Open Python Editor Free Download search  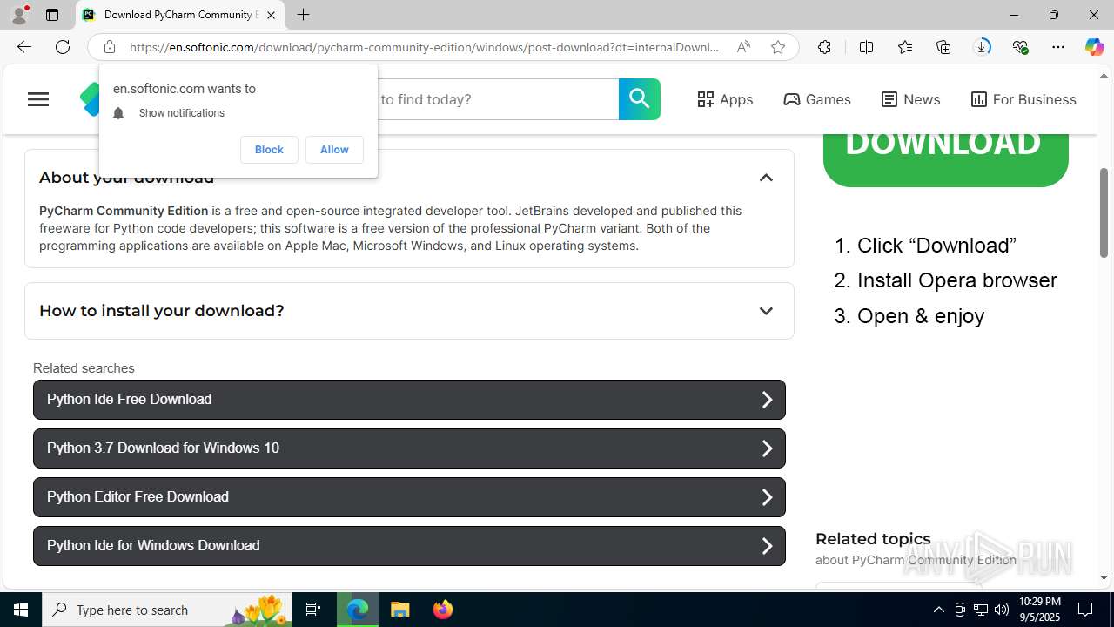(x=409, y=497)
